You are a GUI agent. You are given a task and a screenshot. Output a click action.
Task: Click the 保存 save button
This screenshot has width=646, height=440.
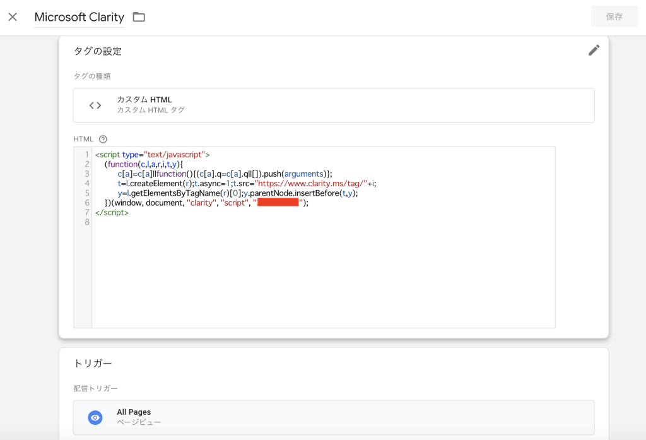[x=614, y=16]
